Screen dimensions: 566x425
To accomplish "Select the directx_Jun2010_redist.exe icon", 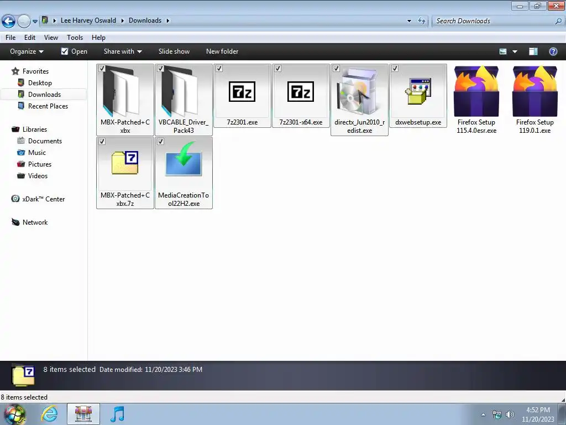I will [359, 91].
